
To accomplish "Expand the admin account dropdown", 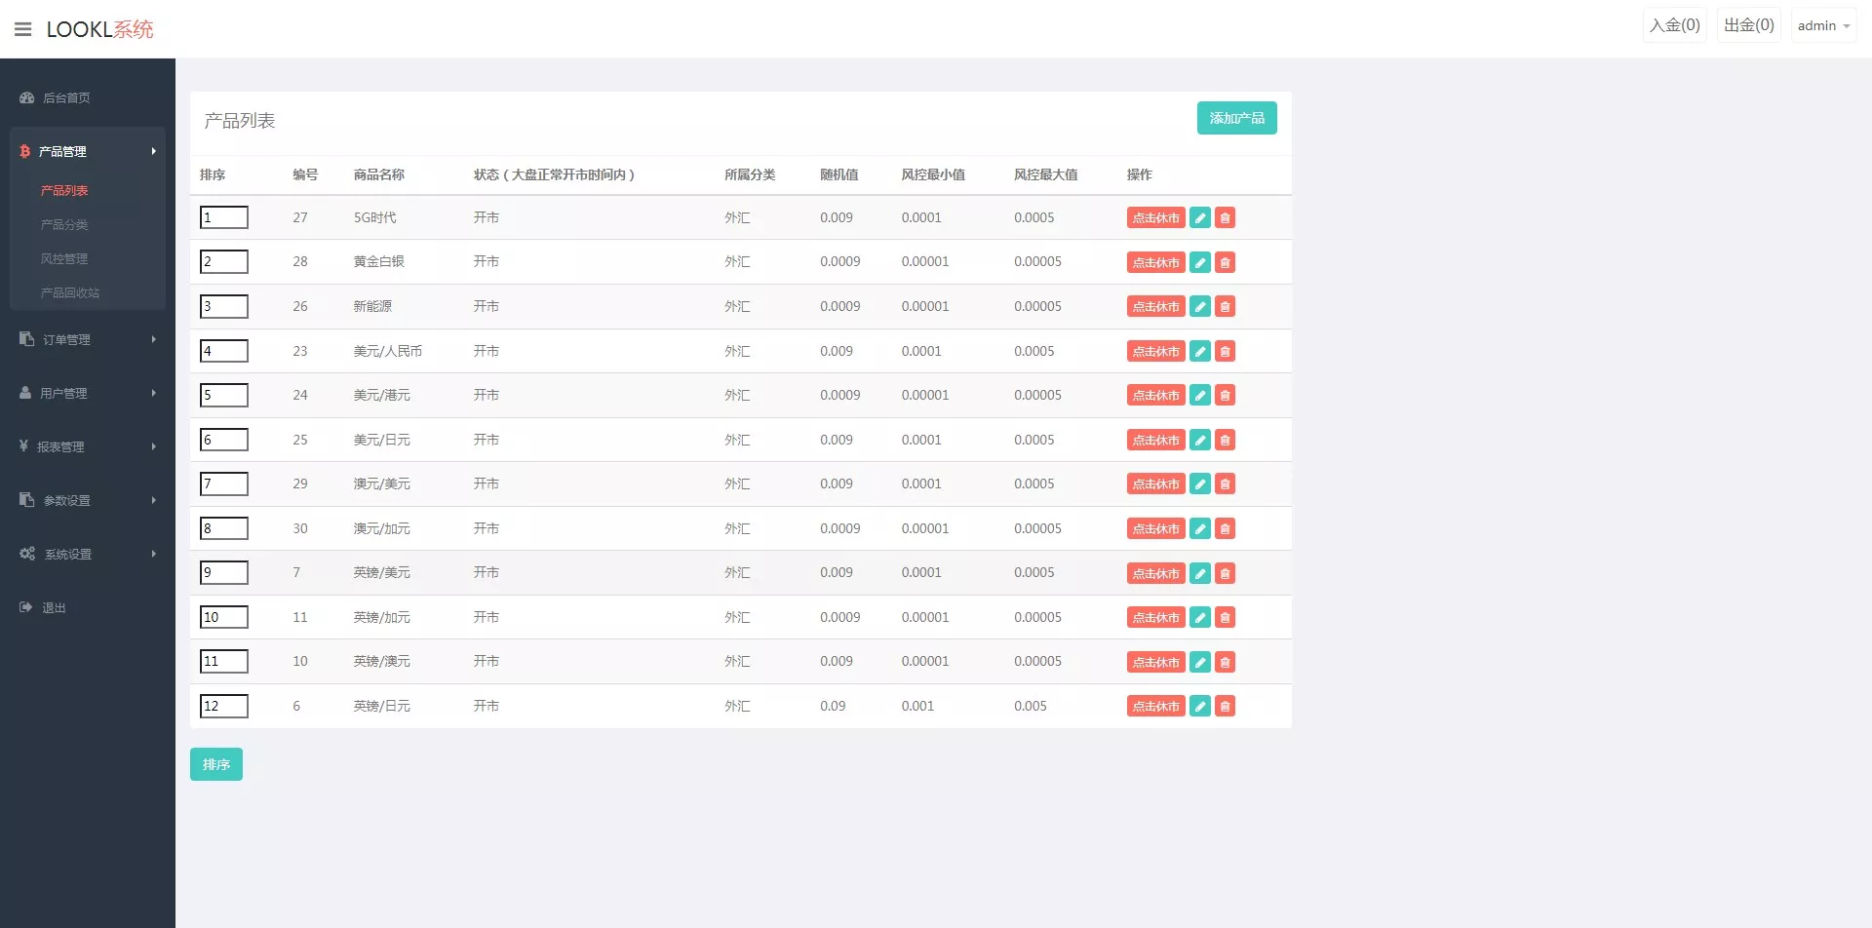I will tap(1822, 24).
